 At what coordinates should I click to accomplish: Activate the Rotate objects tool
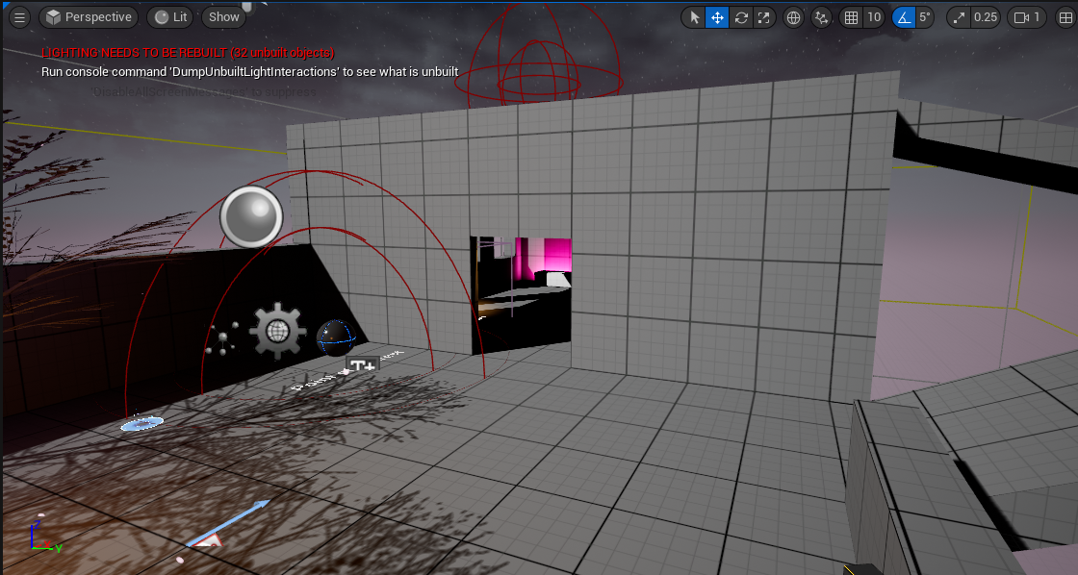pyautogui.click(x=741, y=18)
